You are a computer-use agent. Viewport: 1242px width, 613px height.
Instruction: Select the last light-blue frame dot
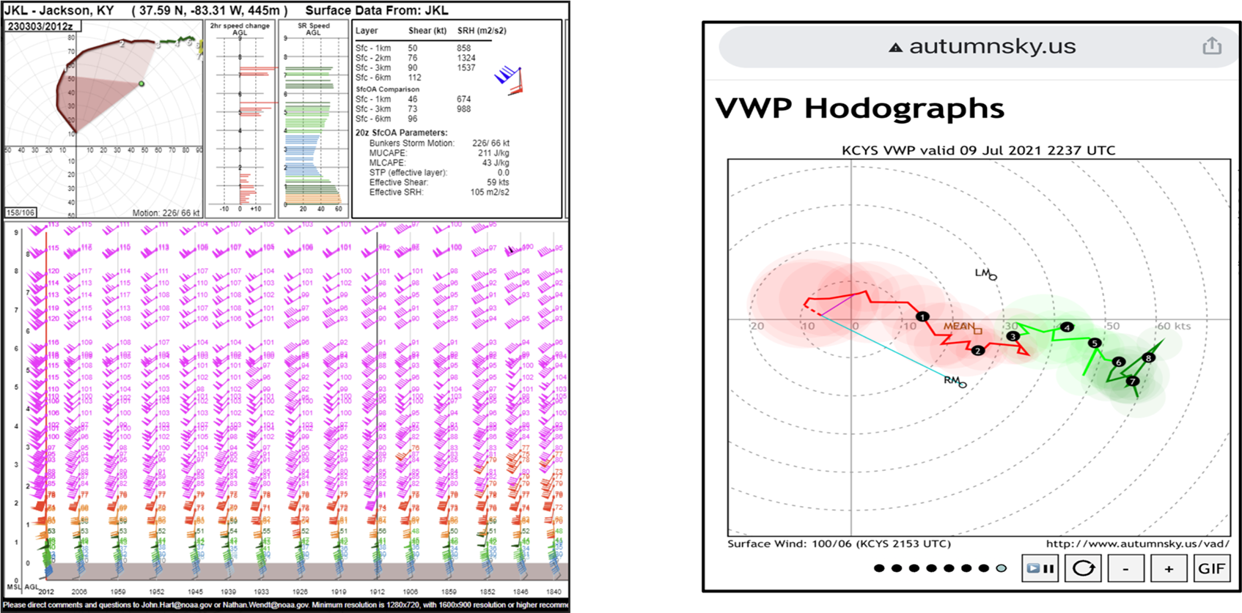tap(1002, 568)
